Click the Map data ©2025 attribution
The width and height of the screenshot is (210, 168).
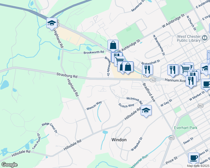[198, 166]
